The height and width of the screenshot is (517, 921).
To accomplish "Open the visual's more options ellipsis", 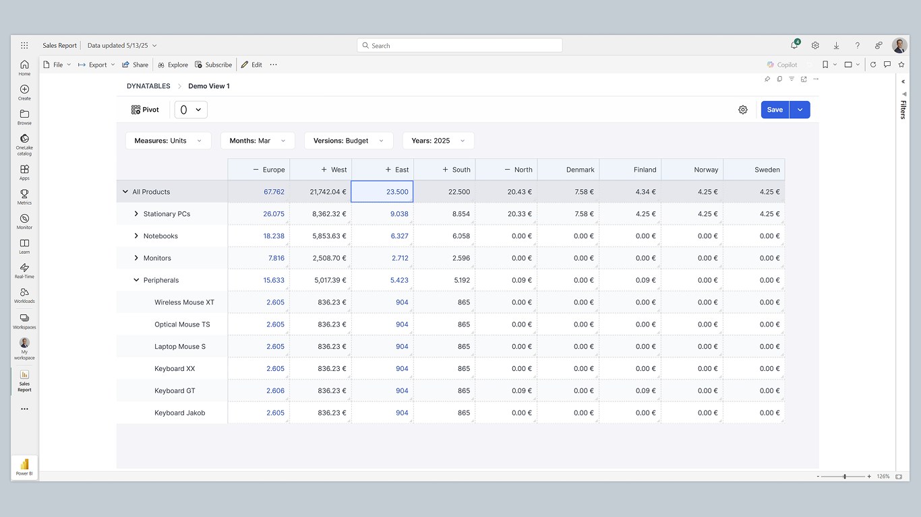I will (816, 79).
